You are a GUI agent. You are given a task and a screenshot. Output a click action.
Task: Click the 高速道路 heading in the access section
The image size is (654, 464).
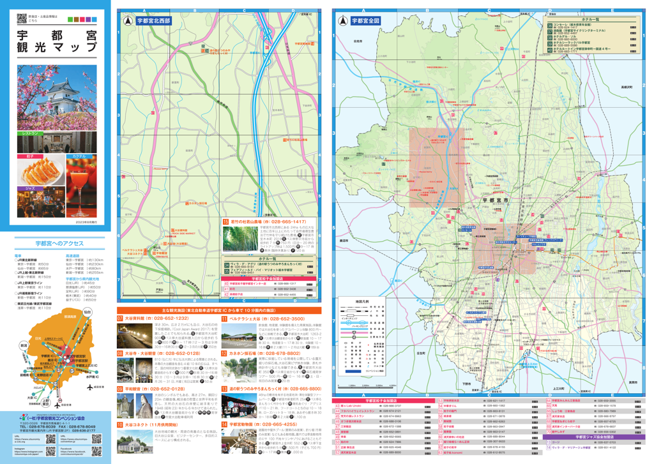point(72,255)
